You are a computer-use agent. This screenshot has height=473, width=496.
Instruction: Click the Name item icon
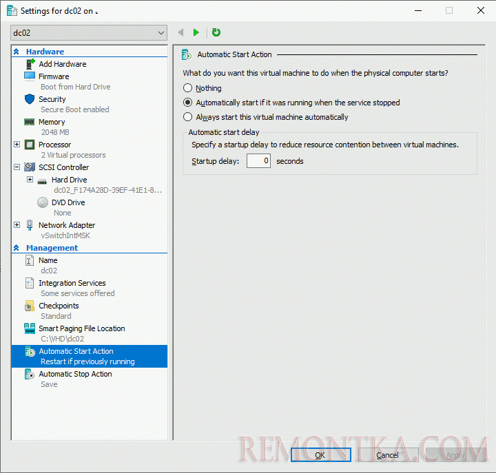(29, 260)
